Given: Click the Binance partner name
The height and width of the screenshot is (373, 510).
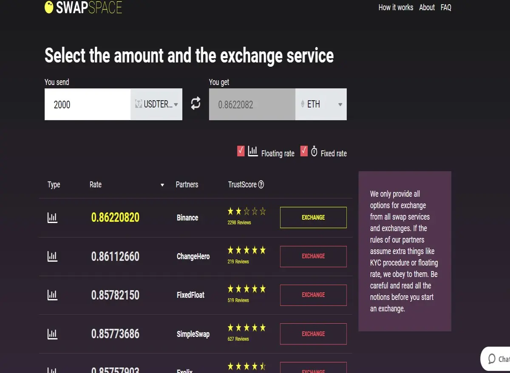Looking at the screenshot, I should click(x=187, y=218).
